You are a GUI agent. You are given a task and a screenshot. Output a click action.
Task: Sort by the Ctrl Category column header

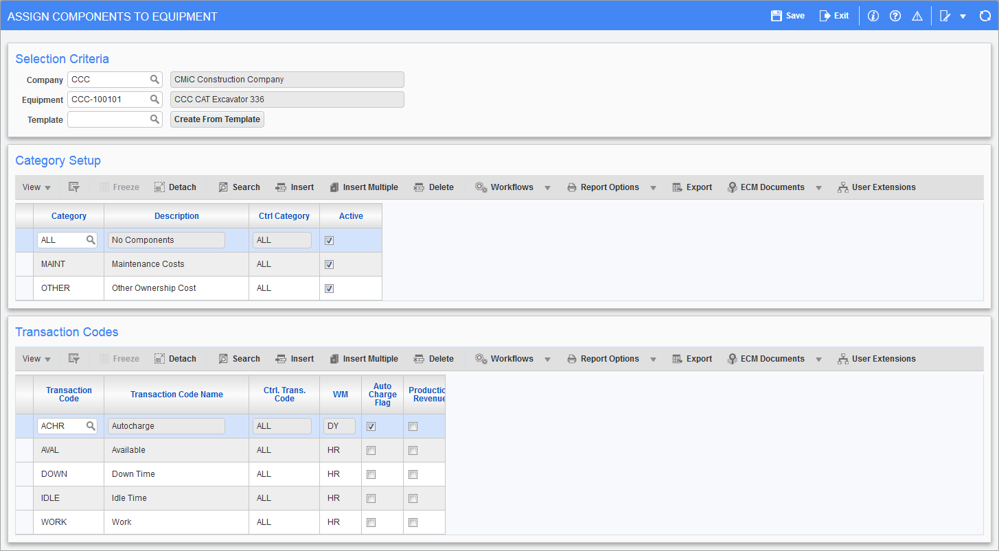(x=284, y=216)
